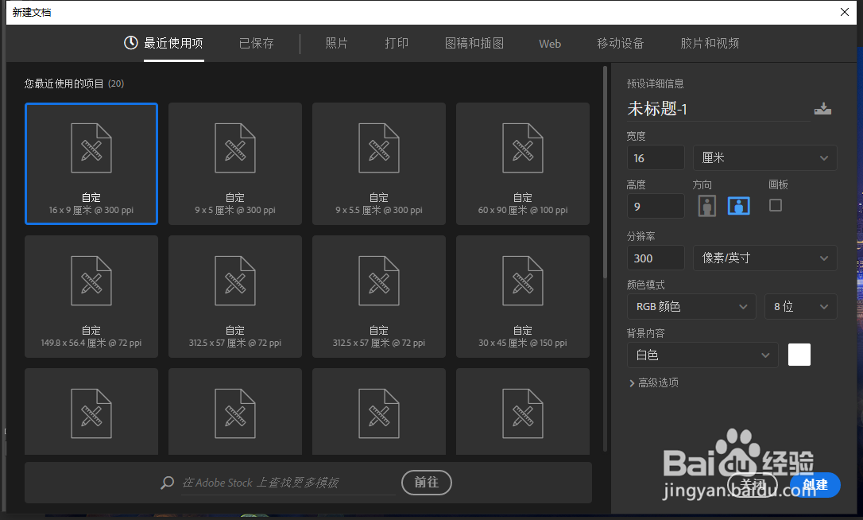Open the 像素/英寸 resolution units dropdown
This screenshot has width=863, height=520.
click(764, 258)
